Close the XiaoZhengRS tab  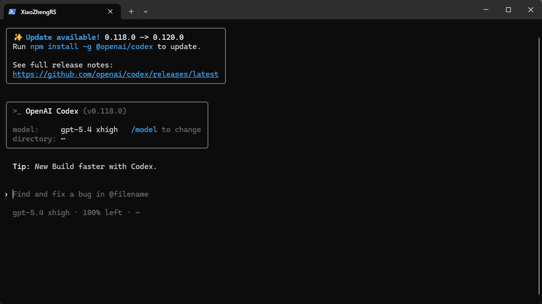coord(110,12)
